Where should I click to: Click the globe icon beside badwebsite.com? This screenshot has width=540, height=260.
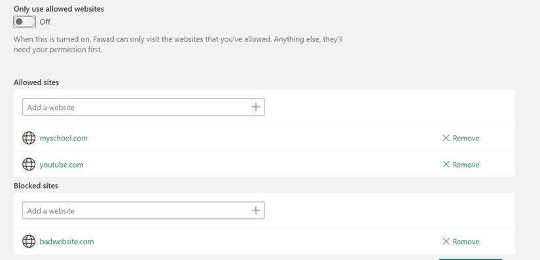(x=29, y=241)
